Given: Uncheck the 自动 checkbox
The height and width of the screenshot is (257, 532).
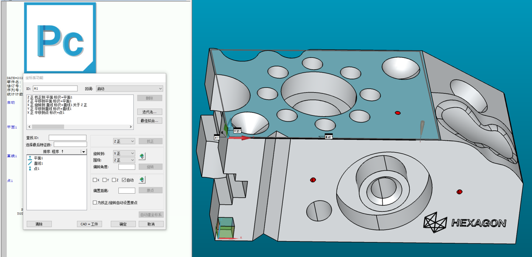Looking at the screenshot, I should 124,180.
